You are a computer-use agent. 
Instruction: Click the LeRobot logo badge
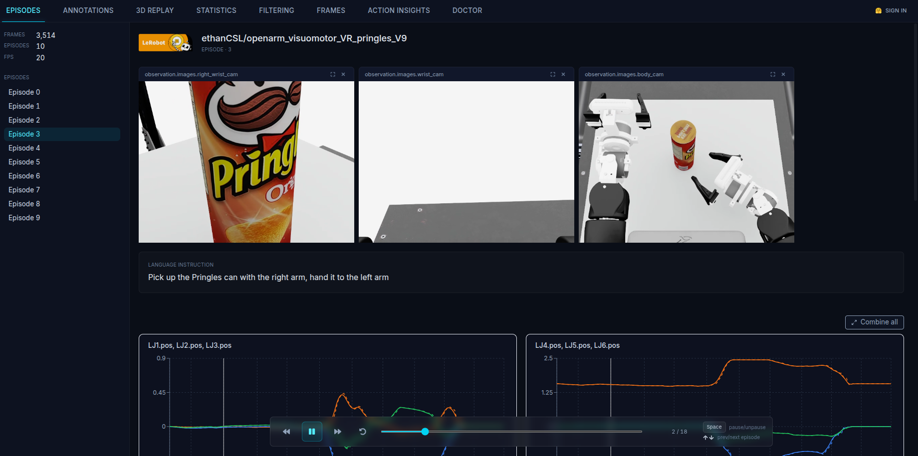pyautogui.click(x=166, y=43)
